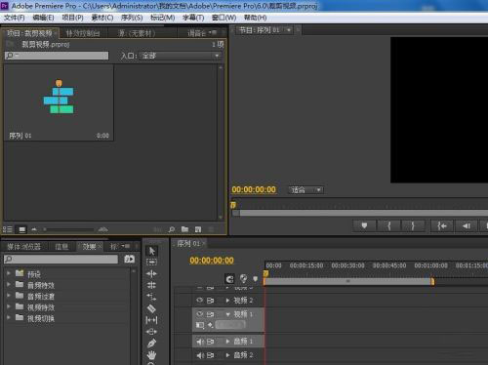488x365 pixels.
Task: Select the Slide tool
Action: coord(151,332)
